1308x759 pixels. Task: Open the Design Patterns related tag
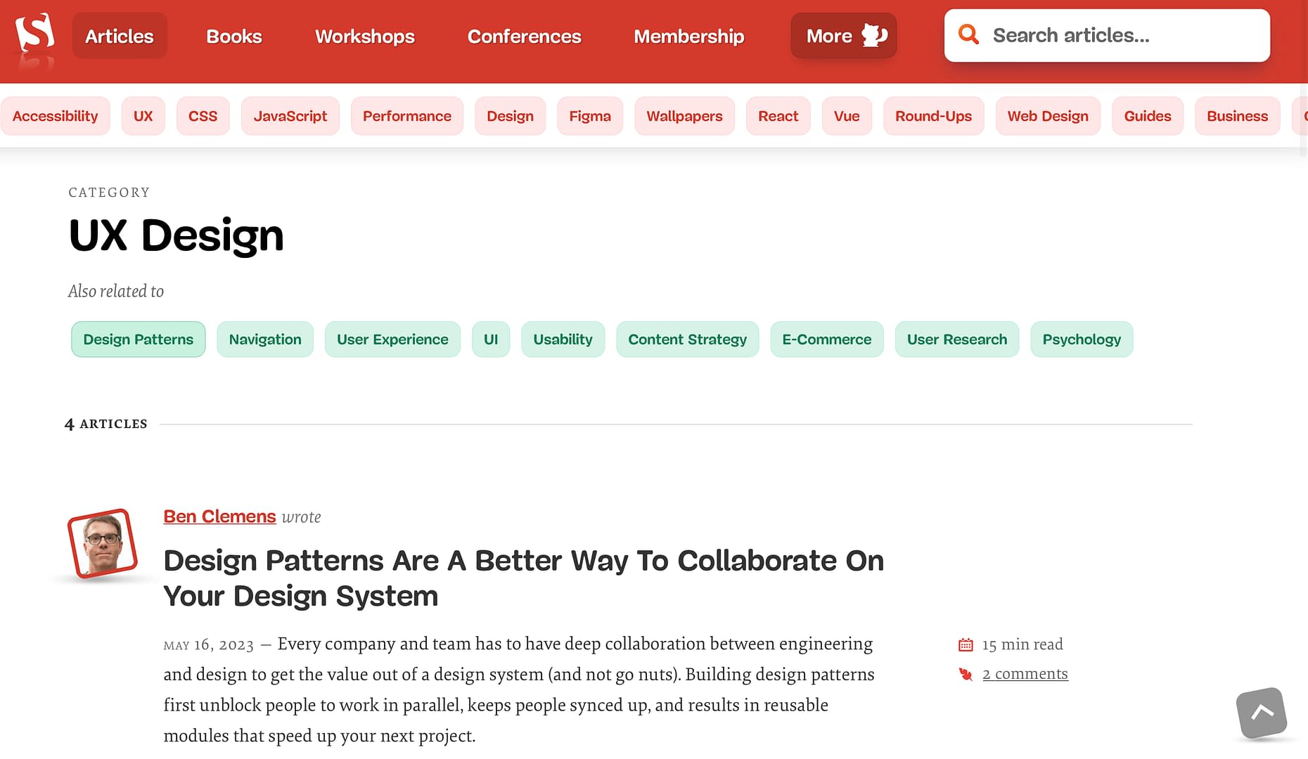tap(138, 339)
